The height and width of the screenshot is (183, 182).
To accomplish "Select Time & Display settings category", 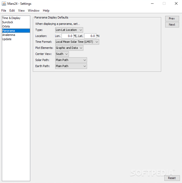I will point(16,18).
